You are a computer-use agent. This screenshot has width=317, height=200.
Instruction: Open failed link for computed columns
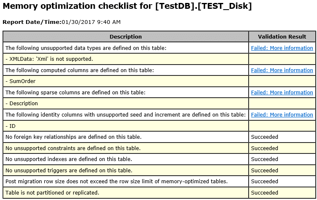282,70
